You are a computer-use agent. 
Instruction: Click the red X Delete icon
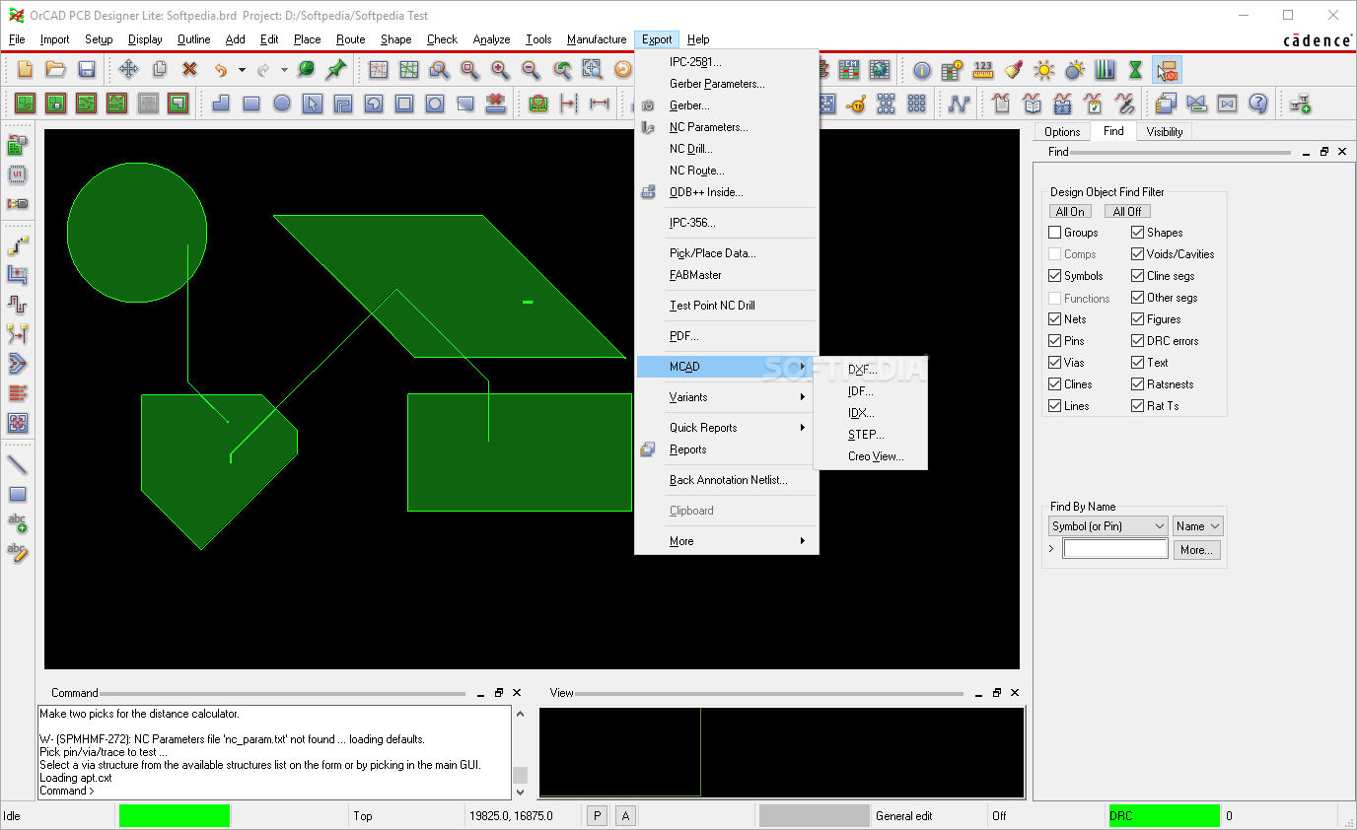click(x=189, y=69)
